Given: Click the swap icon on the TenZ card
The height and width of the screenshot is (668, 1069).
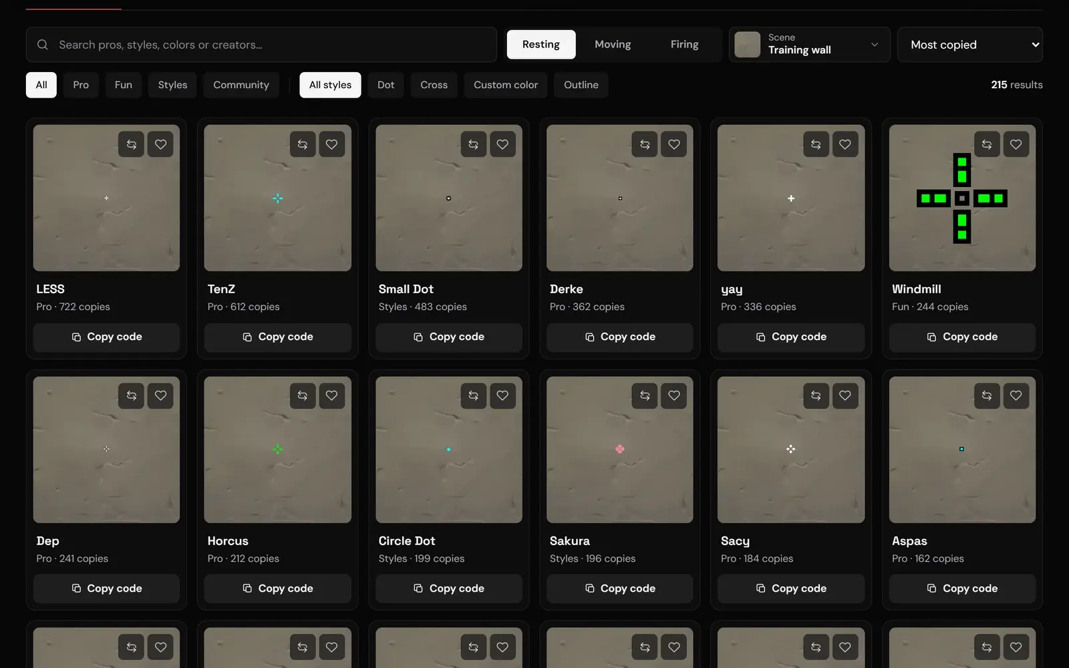Looking at the screenshot, I should point(303,144).
